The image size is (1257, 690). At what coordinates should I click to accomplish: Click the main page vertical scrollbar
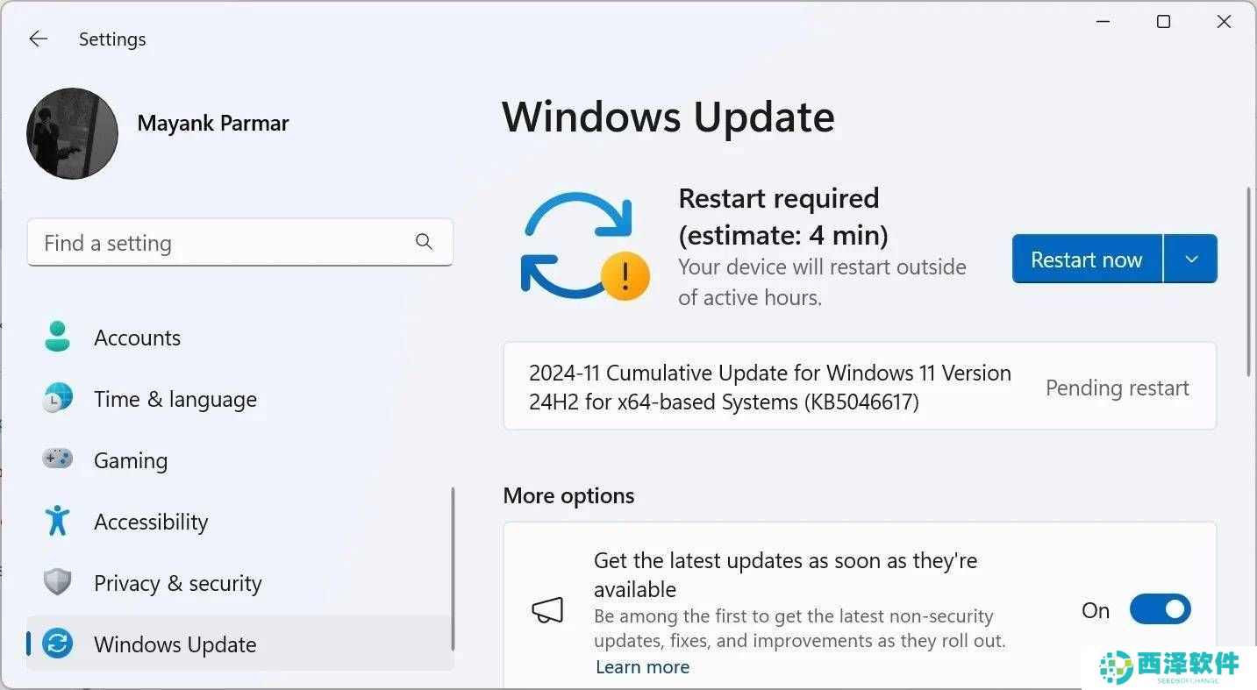click(1248, 282)
